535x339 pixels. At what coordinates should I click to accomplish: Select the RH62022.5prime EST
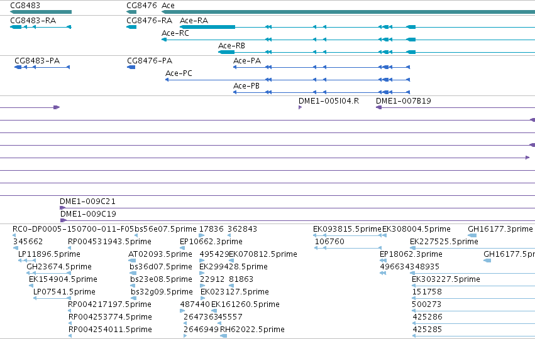click(x=223, y=336)
